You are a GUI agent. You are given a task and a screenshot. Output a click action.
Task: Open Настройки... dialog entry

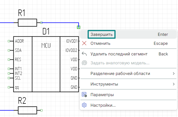click(x=103, y=105)
